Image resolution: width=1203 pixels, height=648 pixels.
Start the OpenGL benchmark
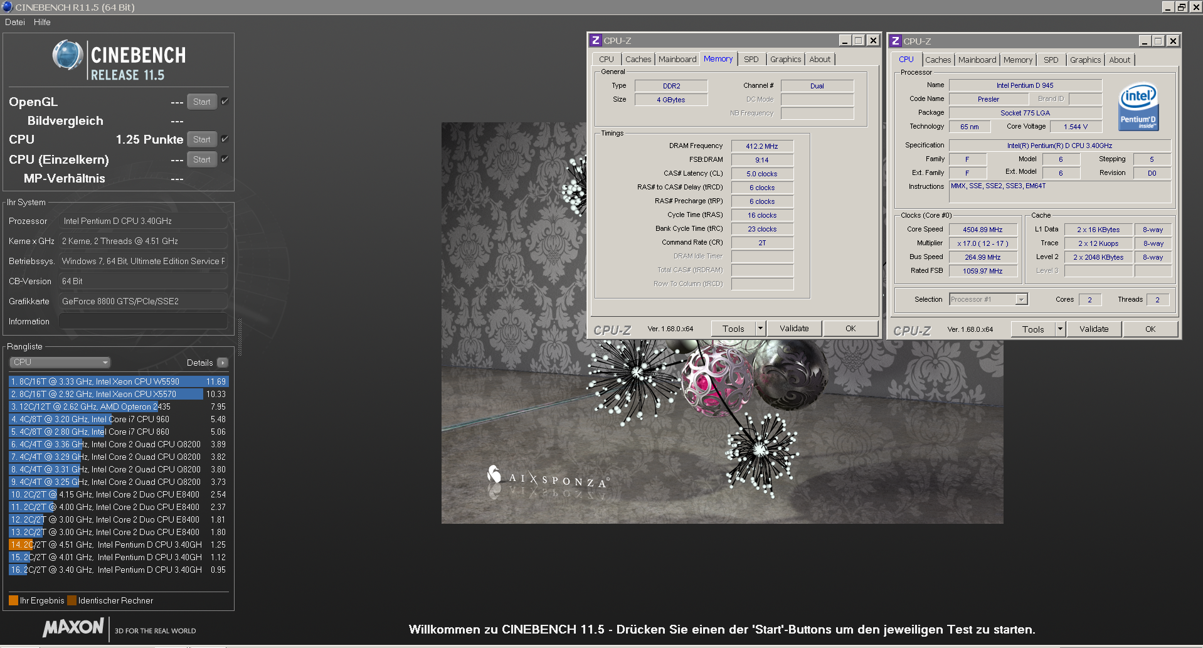[x=202, y=102]
